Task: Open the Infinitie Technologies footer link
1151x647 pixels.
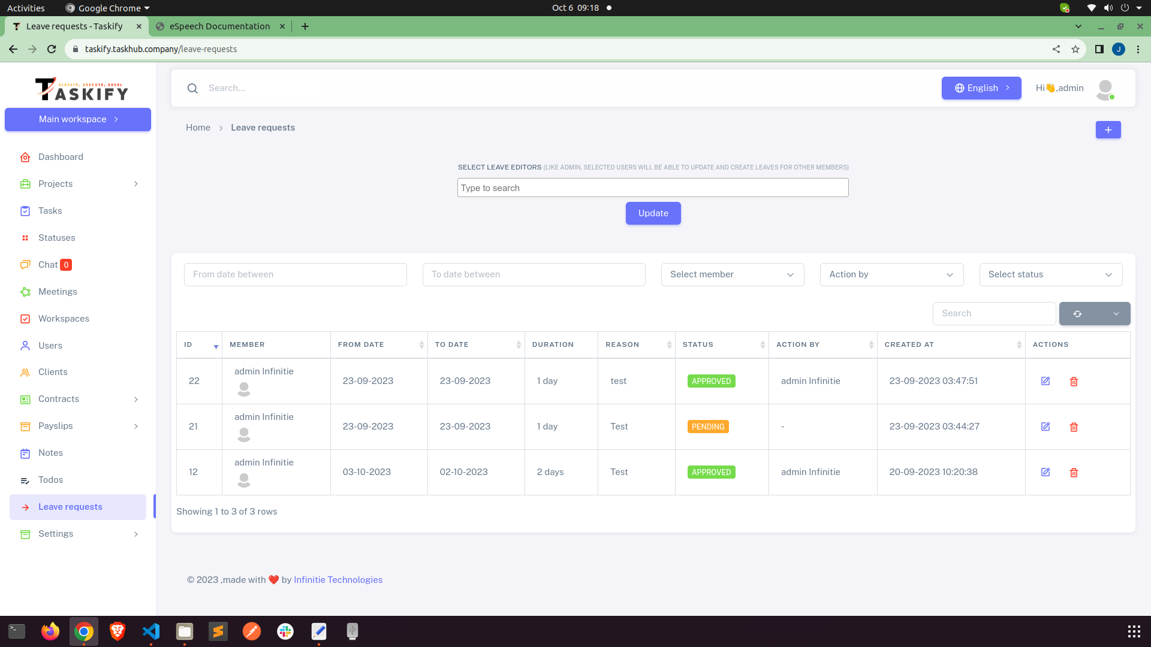Action: pyautogui.click(x=338, y=580)
